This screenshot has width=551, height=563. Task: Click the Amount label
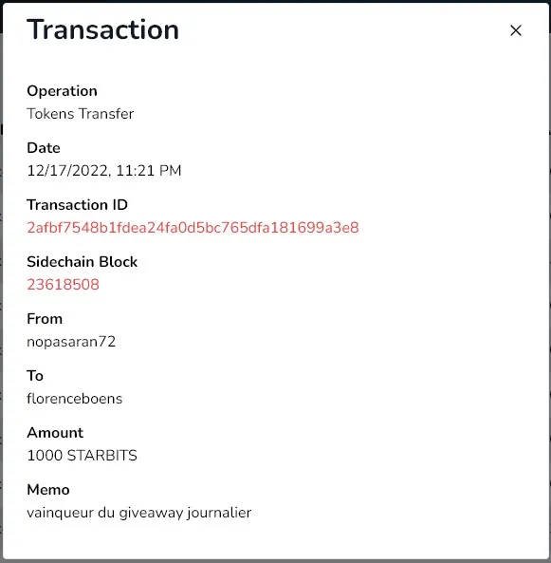tap(55, 433)
